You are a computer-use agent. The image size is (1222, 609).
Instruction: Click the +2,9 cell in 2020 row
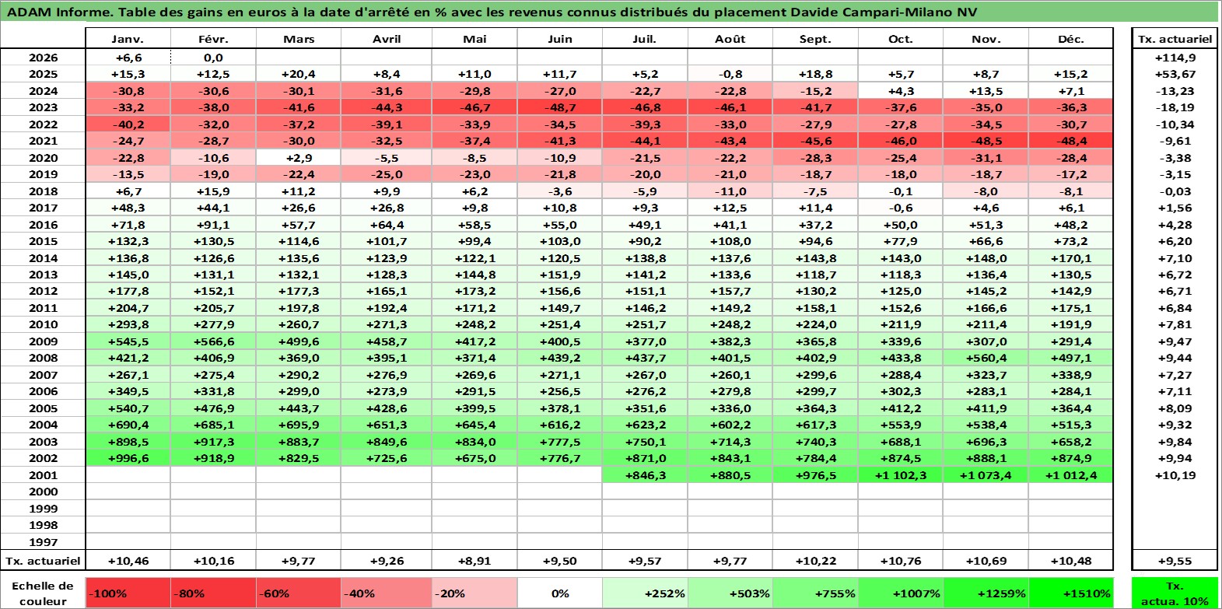tap(299, 158)
